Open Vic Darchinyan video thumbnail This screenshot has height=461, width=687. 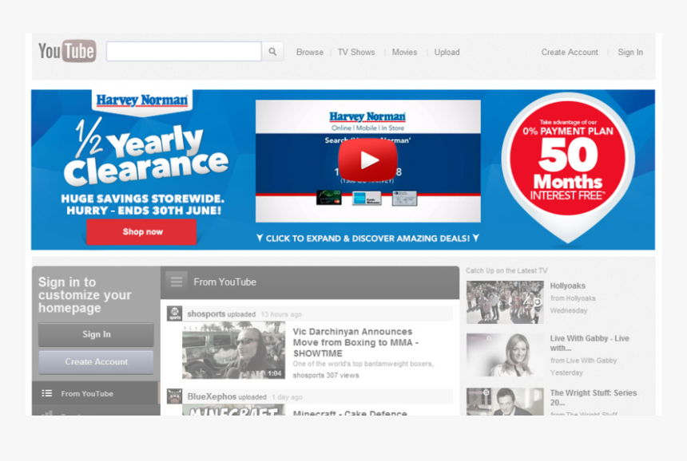(x=233, y=350)
